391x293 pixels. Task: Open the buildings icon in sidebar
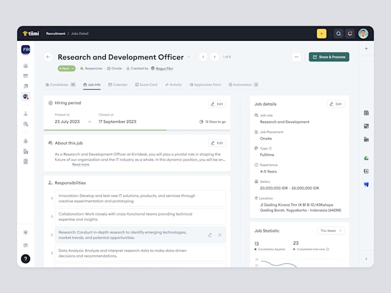pos(26,151)
